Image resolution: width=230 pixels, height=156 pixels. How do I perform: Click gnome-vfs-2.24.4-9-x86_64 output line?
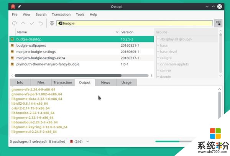pyautogui.click(x=33, y=89)
